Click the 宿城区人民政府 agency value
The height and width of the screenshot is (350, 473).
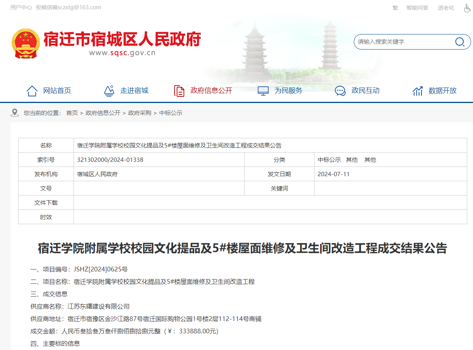point(98,174)
